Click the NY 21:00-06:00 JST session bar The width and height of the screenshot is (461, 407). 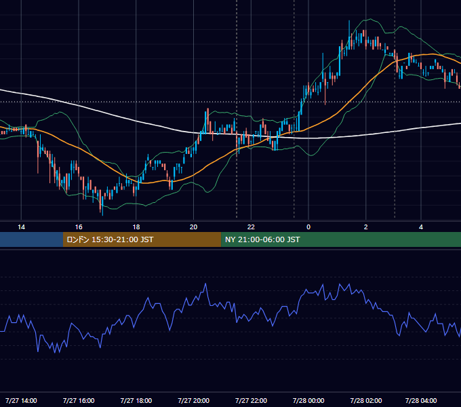(341, 239)
